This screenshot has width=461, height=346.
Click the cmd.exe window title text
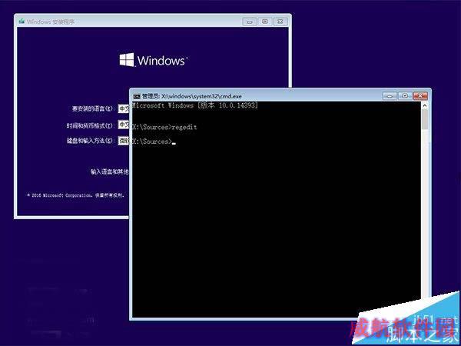[x=191, y=96]
